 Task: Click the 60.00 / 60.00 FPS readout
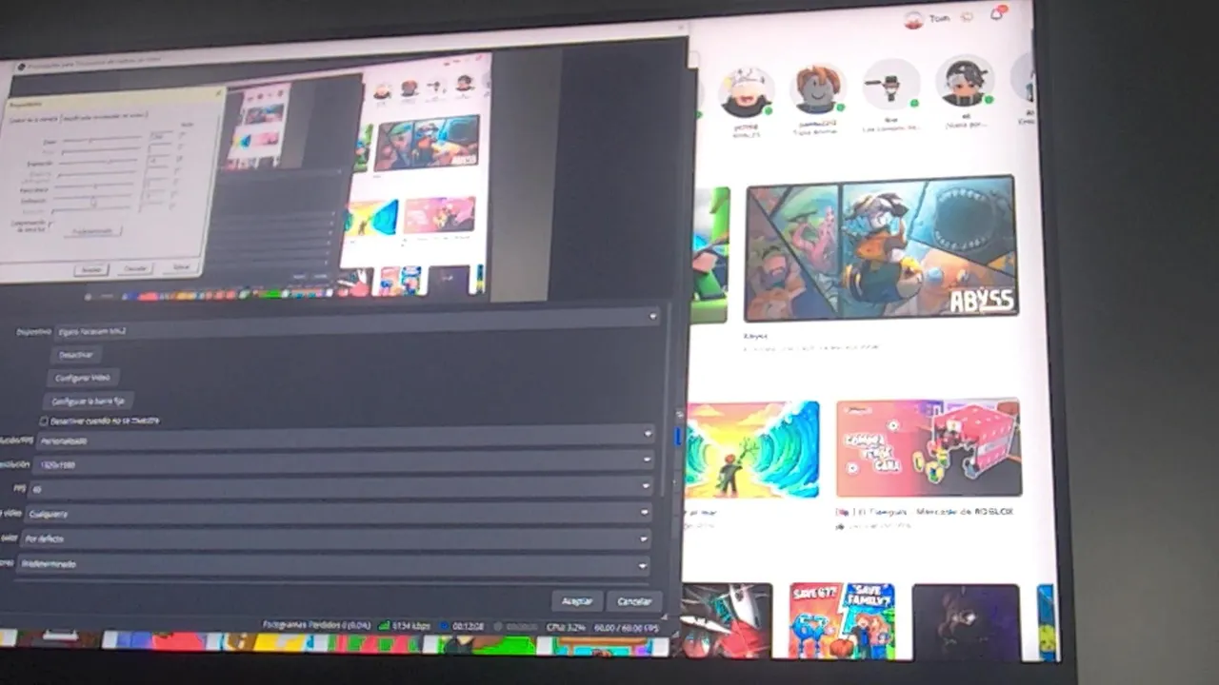point(626,628)
